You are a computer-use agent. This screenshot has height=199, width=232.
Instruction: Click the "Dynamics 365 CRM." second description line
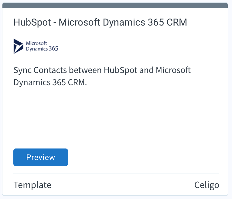[50, 82]
